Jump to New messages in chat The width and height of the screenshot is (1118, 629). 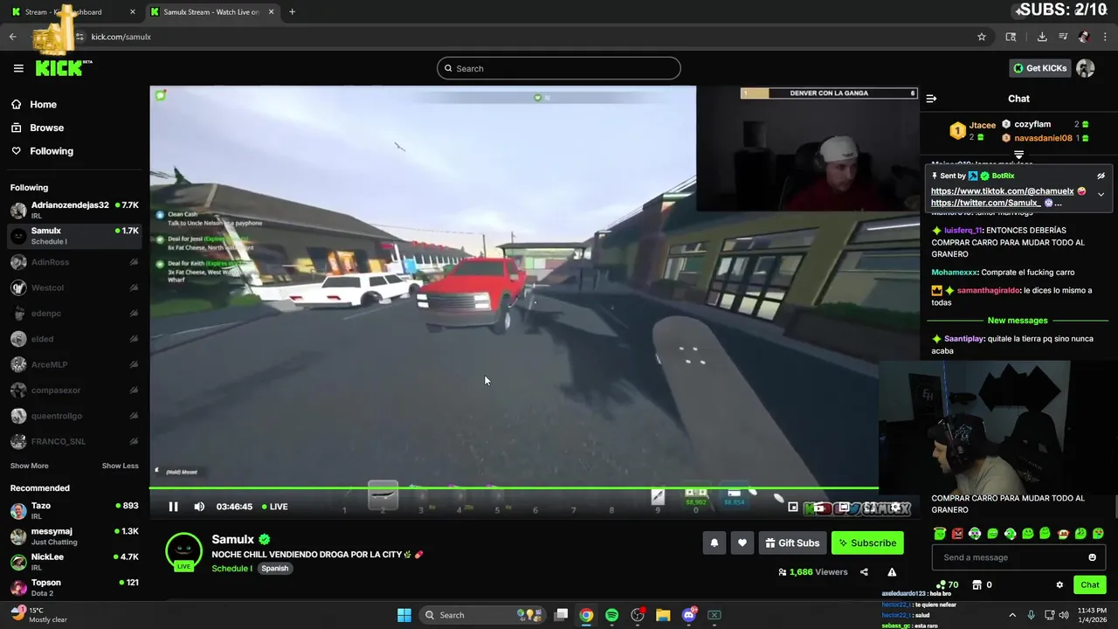[1018, 321]
